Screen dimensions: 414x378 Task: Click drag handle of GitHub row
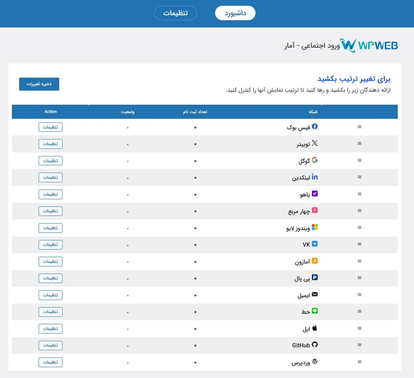[x=359, y=345]
